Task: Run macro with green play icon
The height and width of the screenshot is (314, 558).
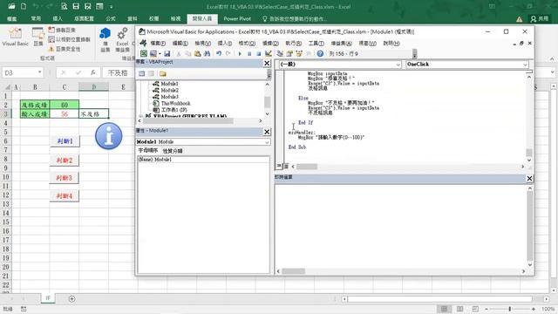Action: 240,54
